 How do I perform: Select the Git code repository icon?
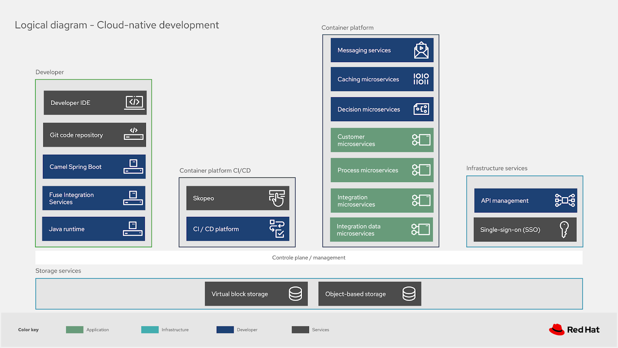133,135
